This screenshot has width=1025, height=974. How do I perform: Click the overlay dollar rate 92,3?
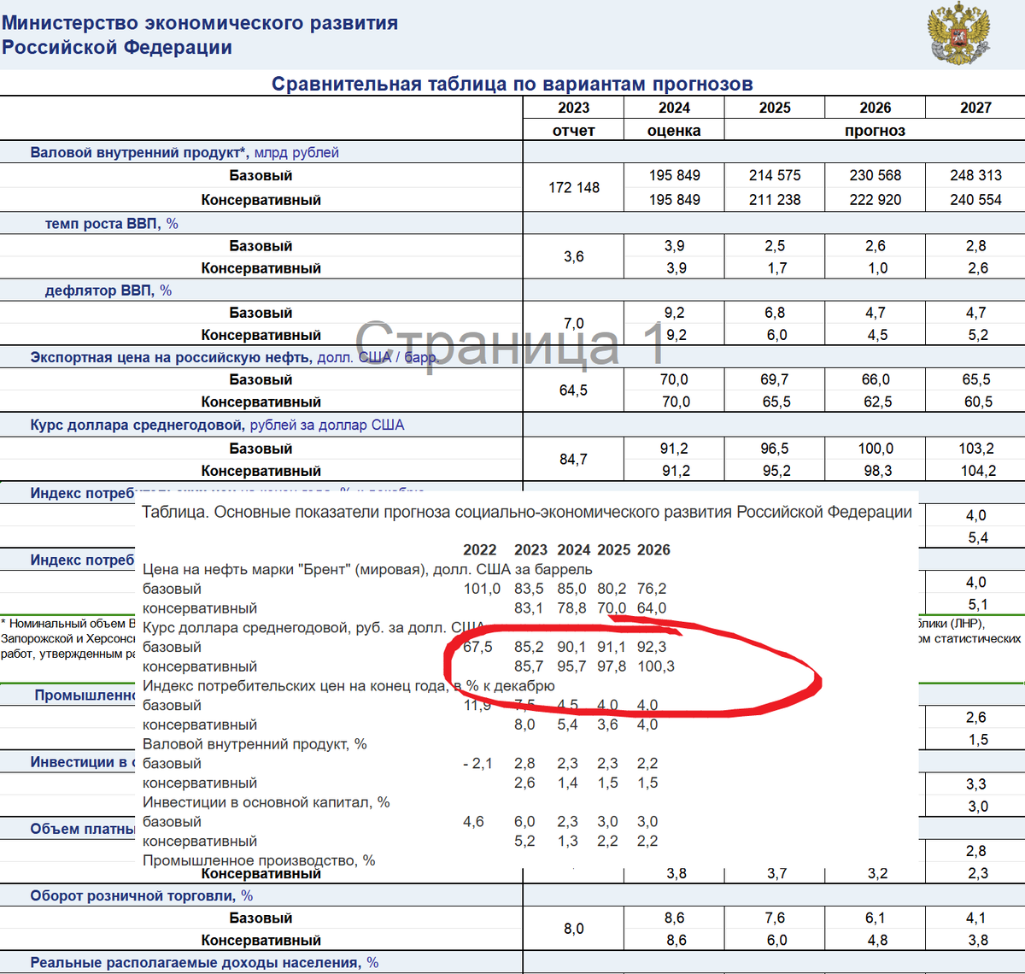pos(652,647)
